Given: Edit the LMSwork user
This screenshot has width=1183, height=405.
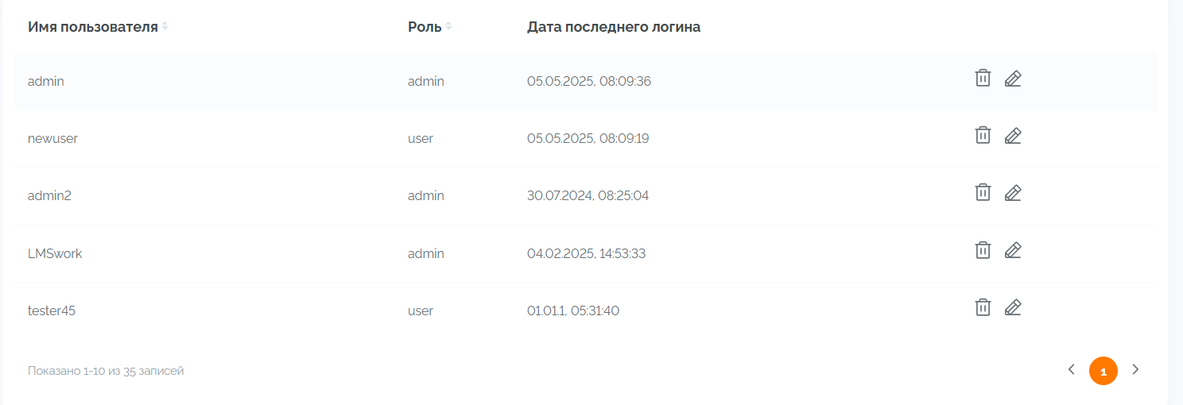Looking at the screenshot, I should [x=1012, y=251].
